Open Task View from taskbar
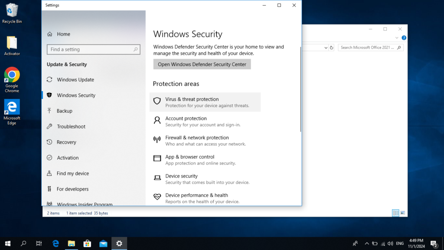The image size is (444, 250). click(x=39, y=243)
